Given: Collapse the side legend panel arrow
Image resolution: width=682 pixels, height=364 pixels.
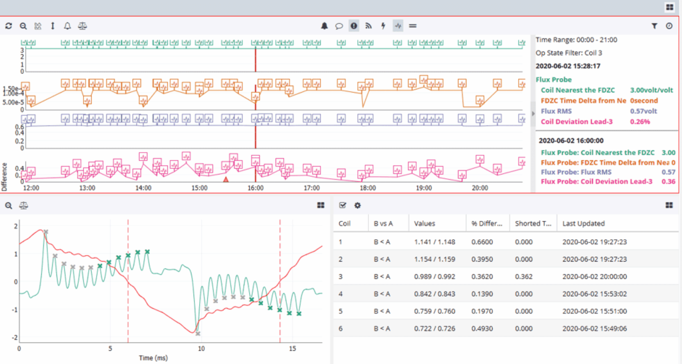Looking at the screenshot, I should point(533,113).
